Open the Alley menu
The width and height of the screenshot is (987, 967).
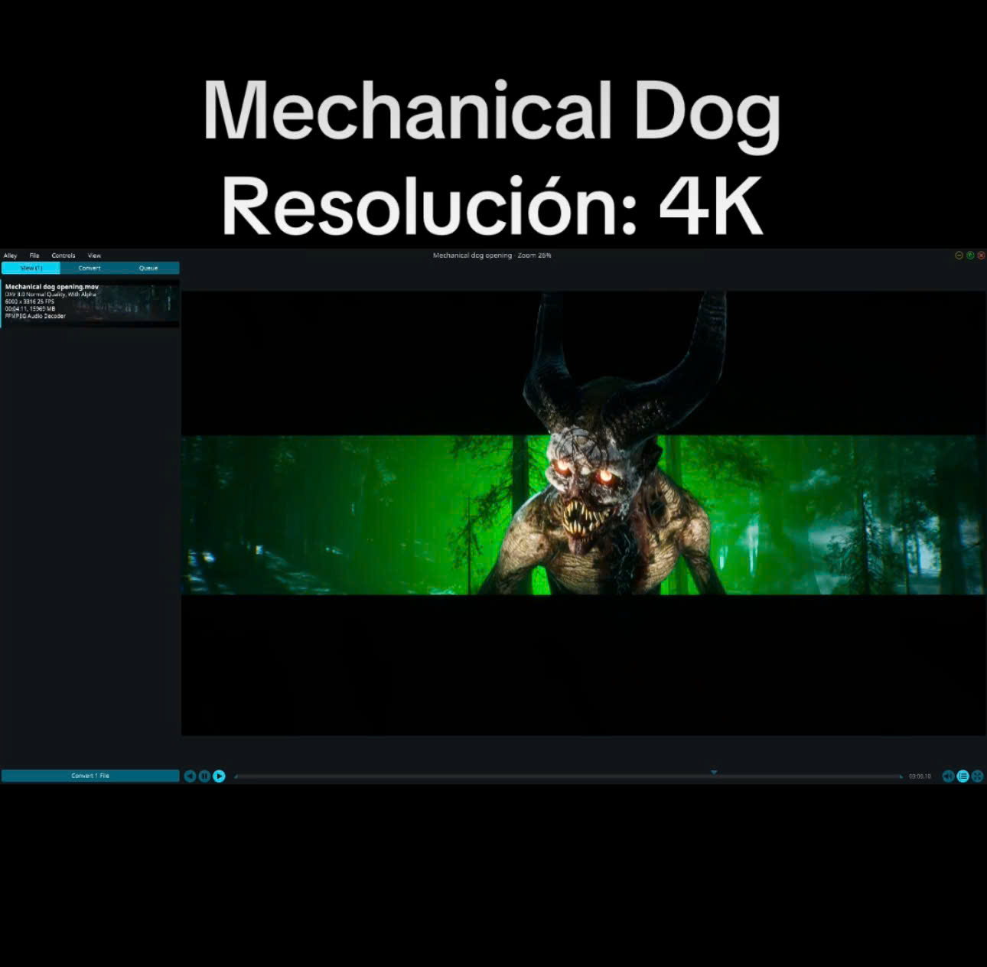point(10,256)
